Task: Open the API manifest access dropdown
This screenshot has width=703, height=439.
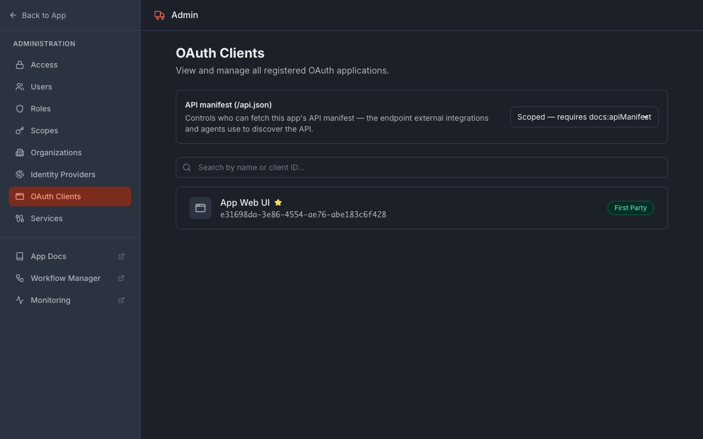Action: 584,117
